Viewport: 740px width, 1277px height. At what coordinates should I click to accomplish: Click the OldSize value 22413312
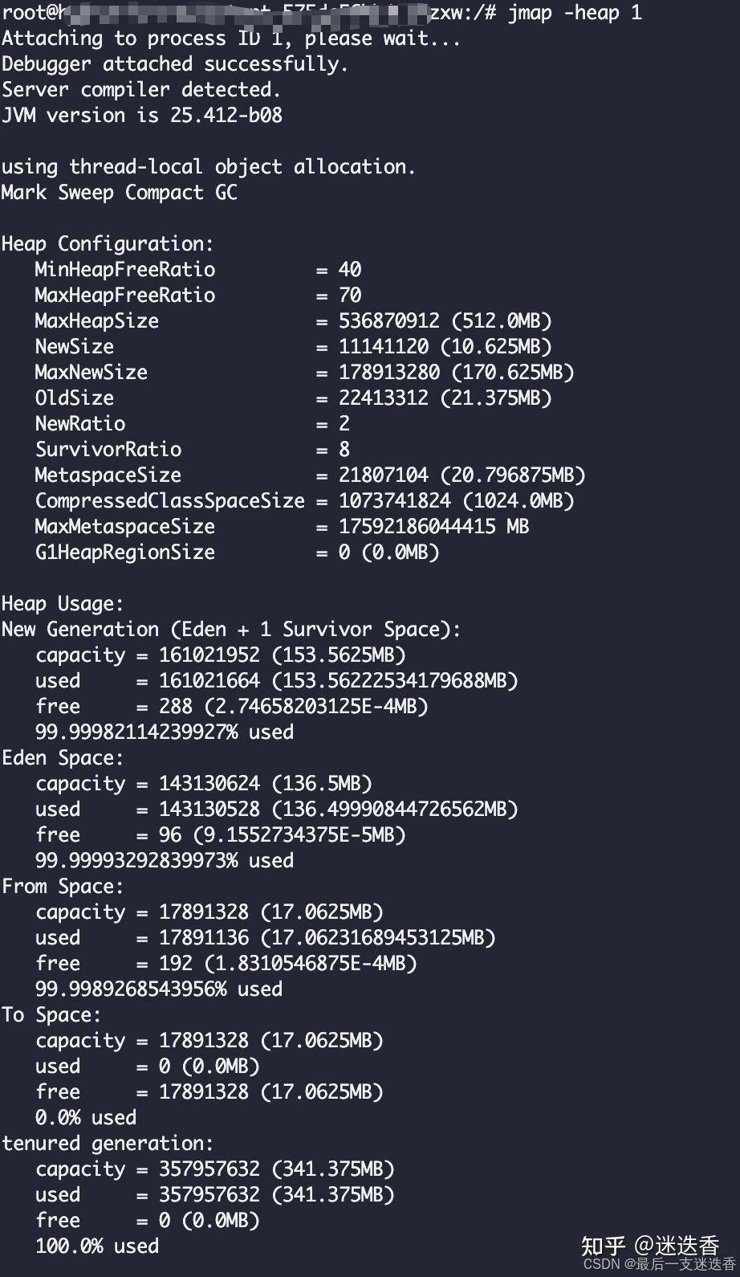384,398
